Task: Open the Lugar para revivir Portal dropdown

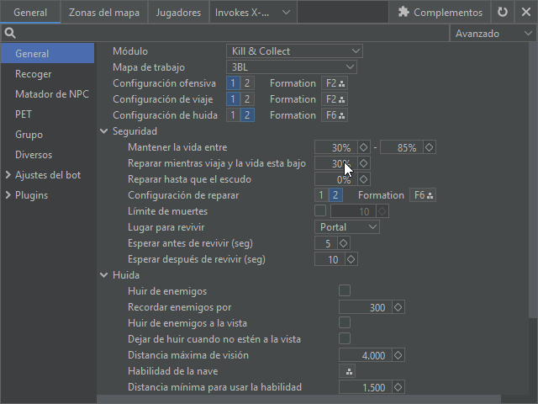Action: tap(348, 227)
